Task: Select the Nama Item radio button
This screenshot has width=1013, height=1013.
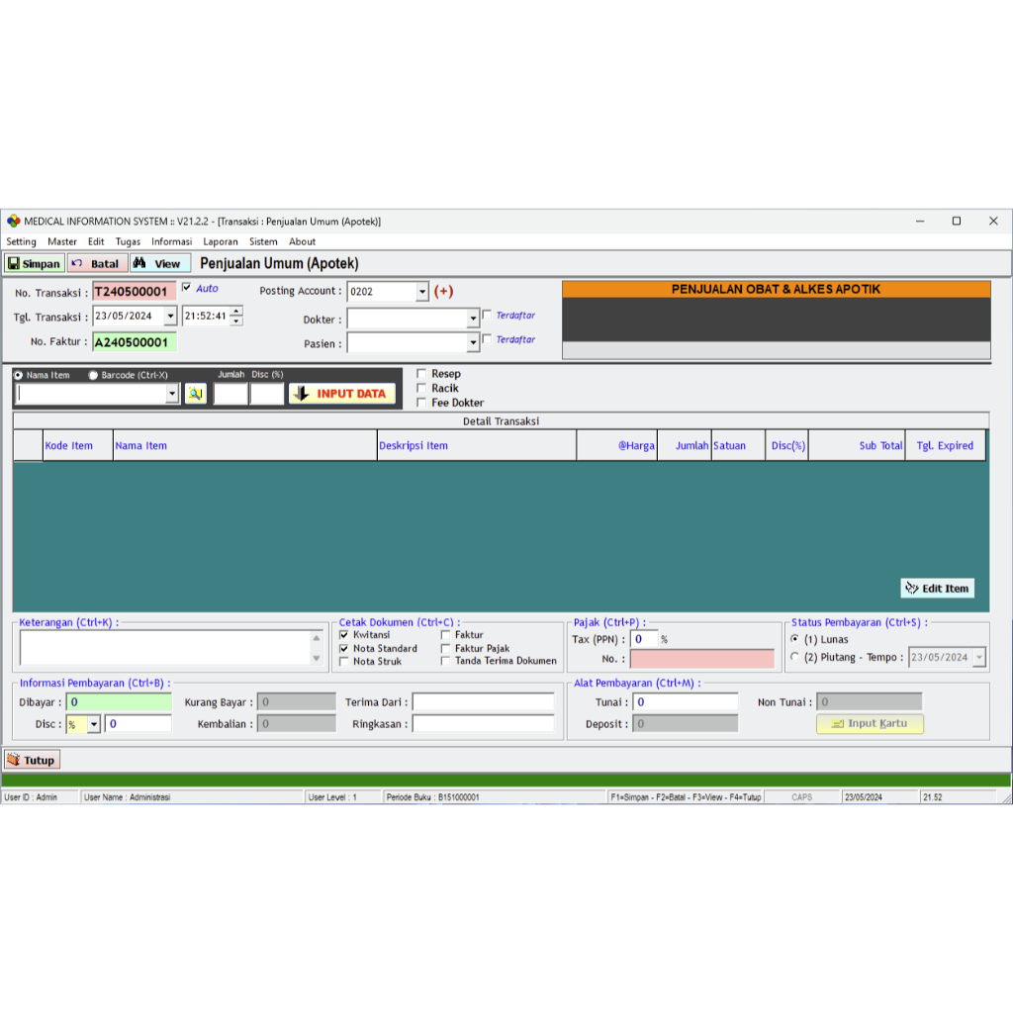Action: (x=18, y=375)
